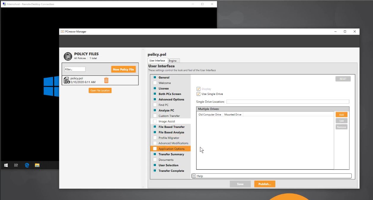Minimize the Remote Desktop Connection window

point(193,4)
